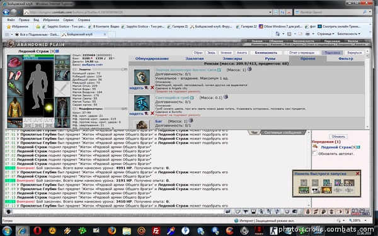378x236 pixels.
Task: Click 'надеть' link for the mushroom
Action: [136, 114]
